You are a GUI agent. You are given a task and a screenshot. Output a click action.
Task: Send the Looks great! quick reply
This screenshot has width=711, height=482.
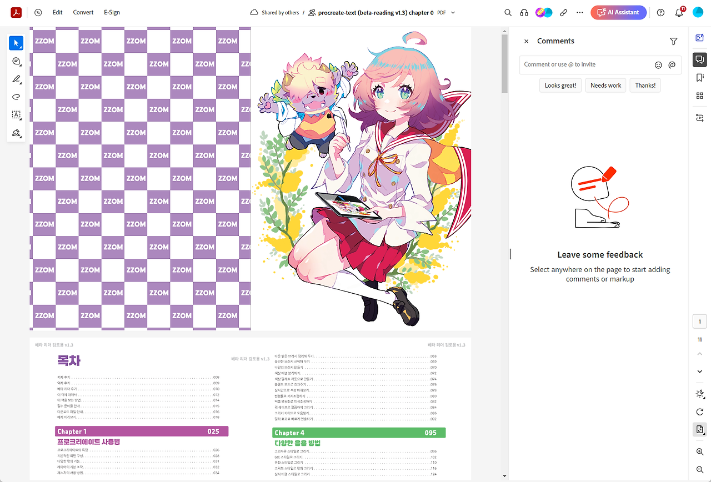pos(560,85)
